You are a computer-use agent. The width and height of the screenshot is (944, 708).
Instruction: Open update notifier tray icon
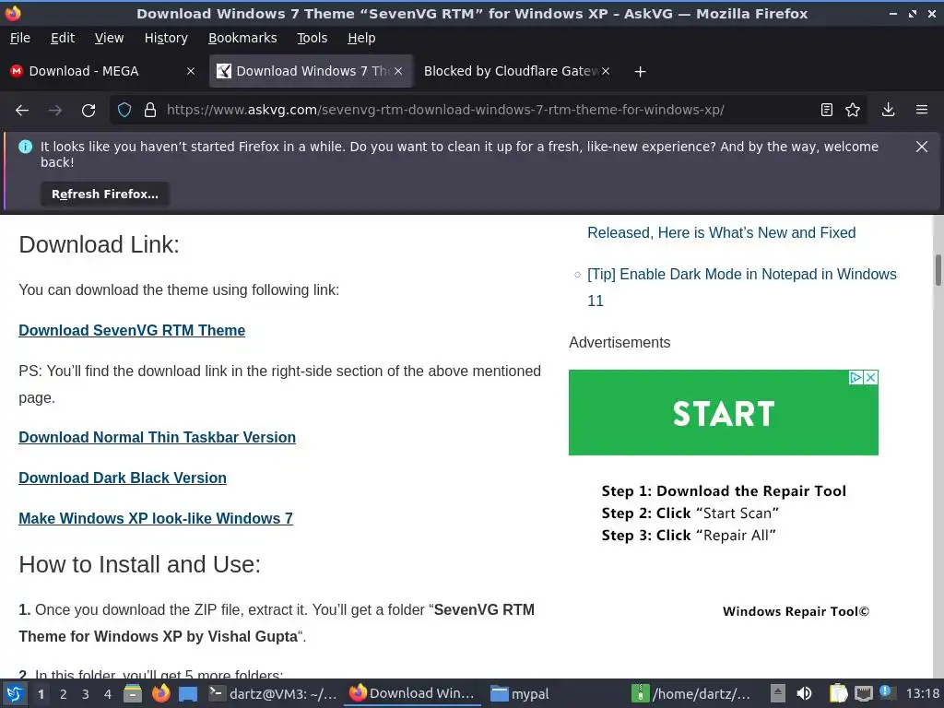(886, 692)
